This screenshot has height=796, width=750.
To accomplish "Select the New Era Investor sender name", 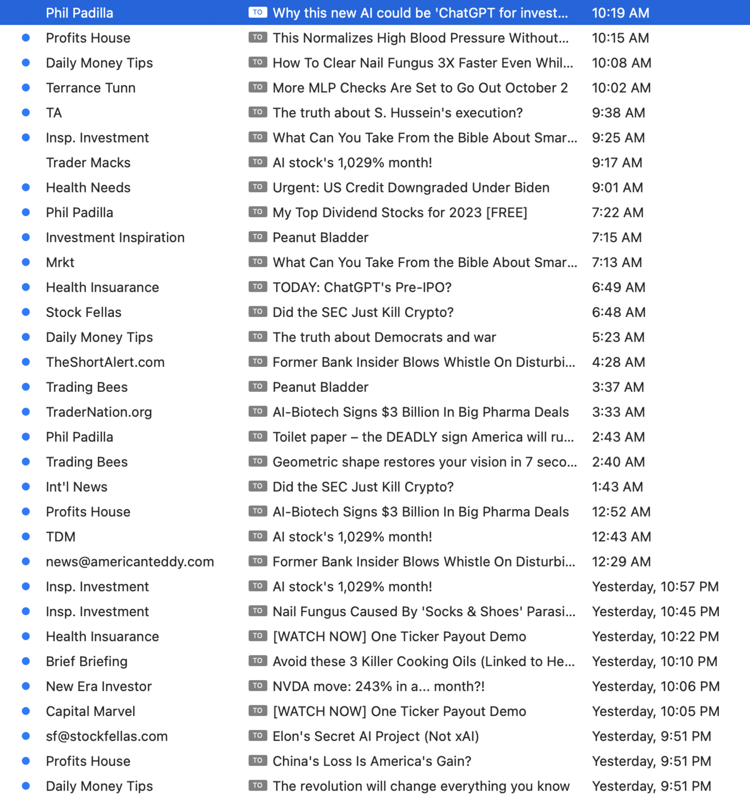I will click(99, 687).
